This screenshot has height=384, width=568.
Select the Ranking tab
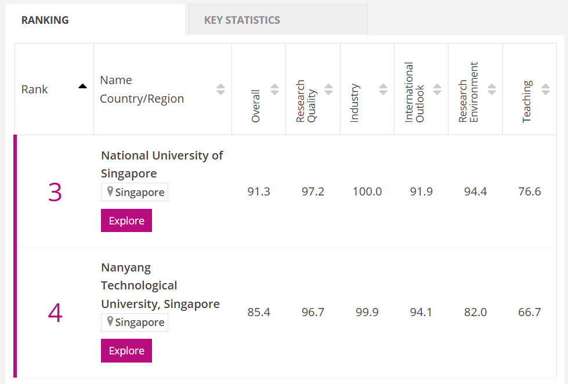tap(95, 20)
